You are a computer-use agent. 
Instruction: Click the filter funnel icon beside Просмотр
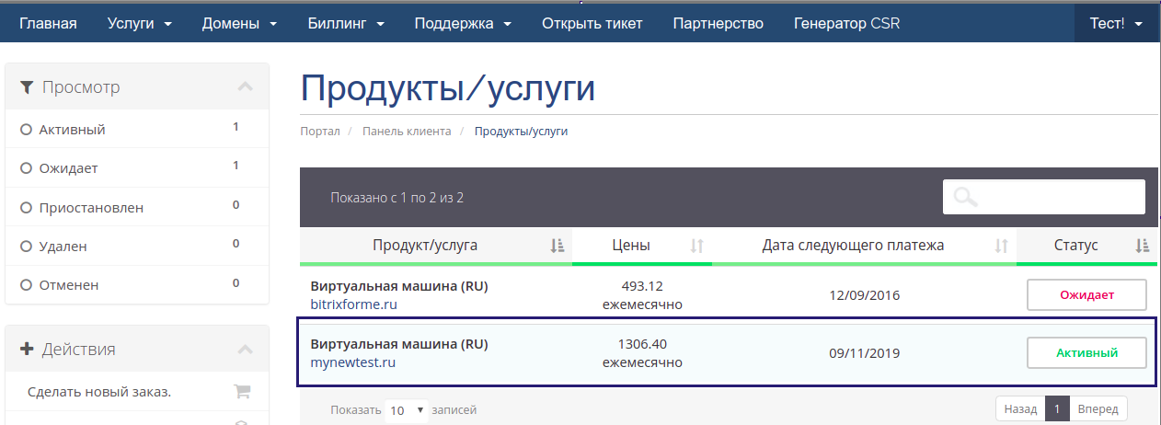click(27, 87)
